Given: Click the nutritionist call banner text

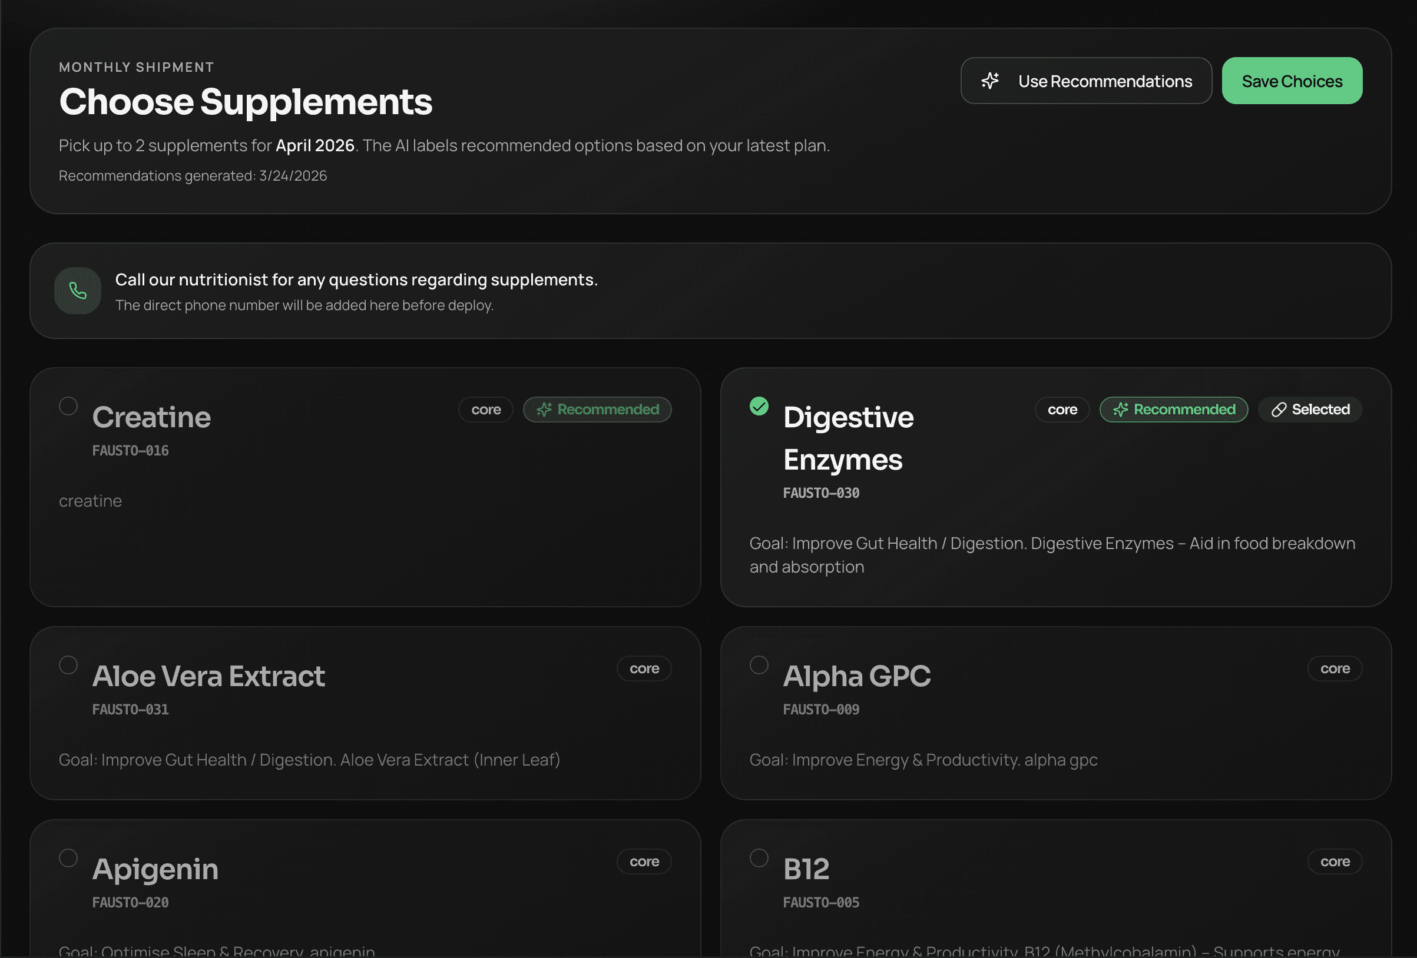Looking at the screenshot, I should tap(356, 280).
